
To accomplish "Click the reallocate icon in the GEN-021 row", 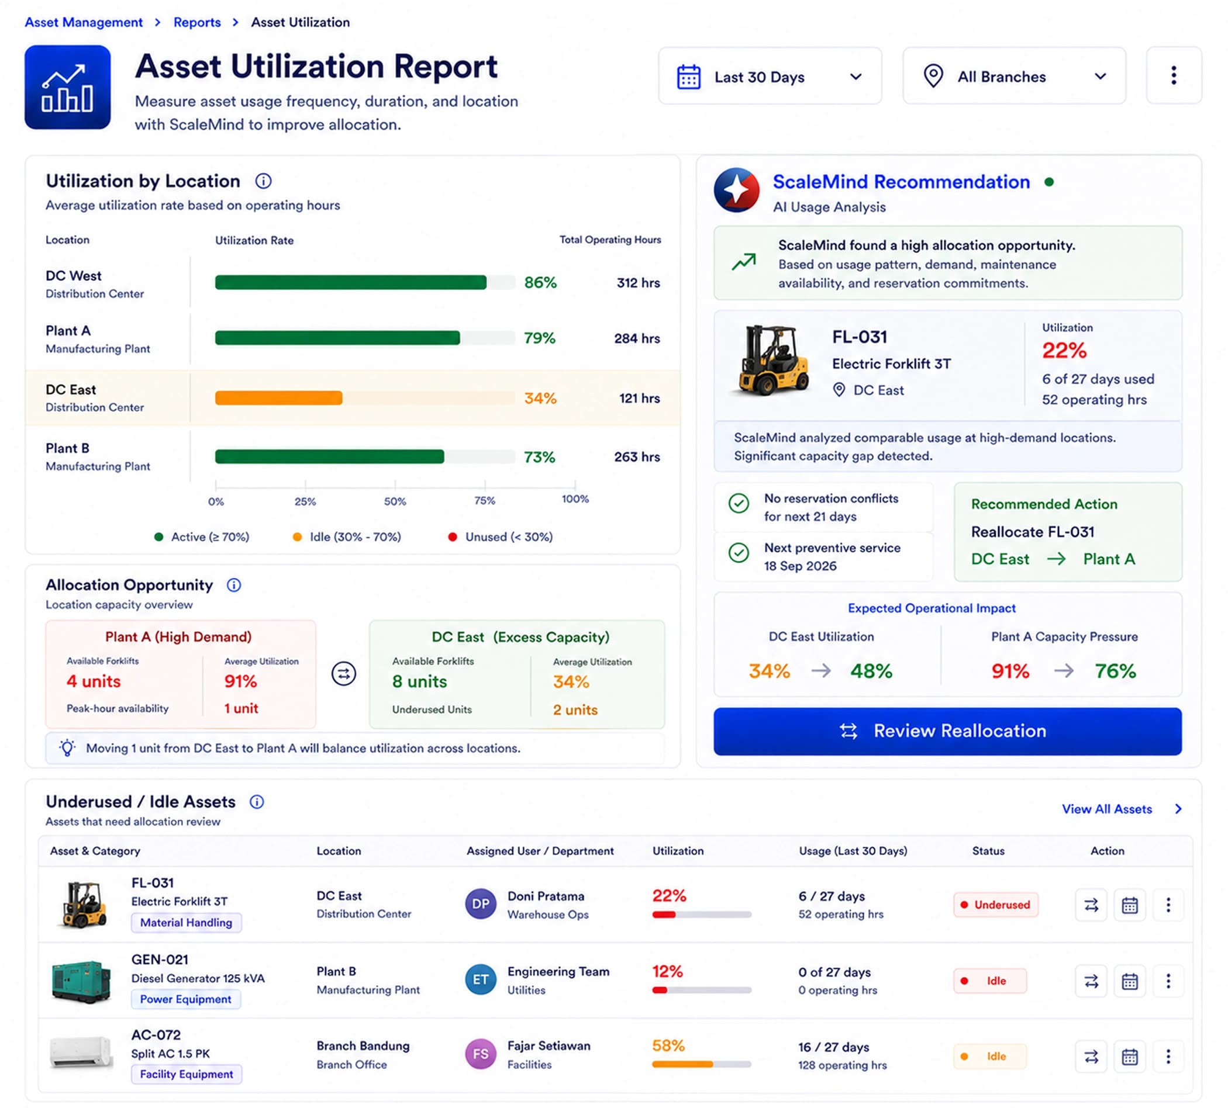I will [1091, 981].
